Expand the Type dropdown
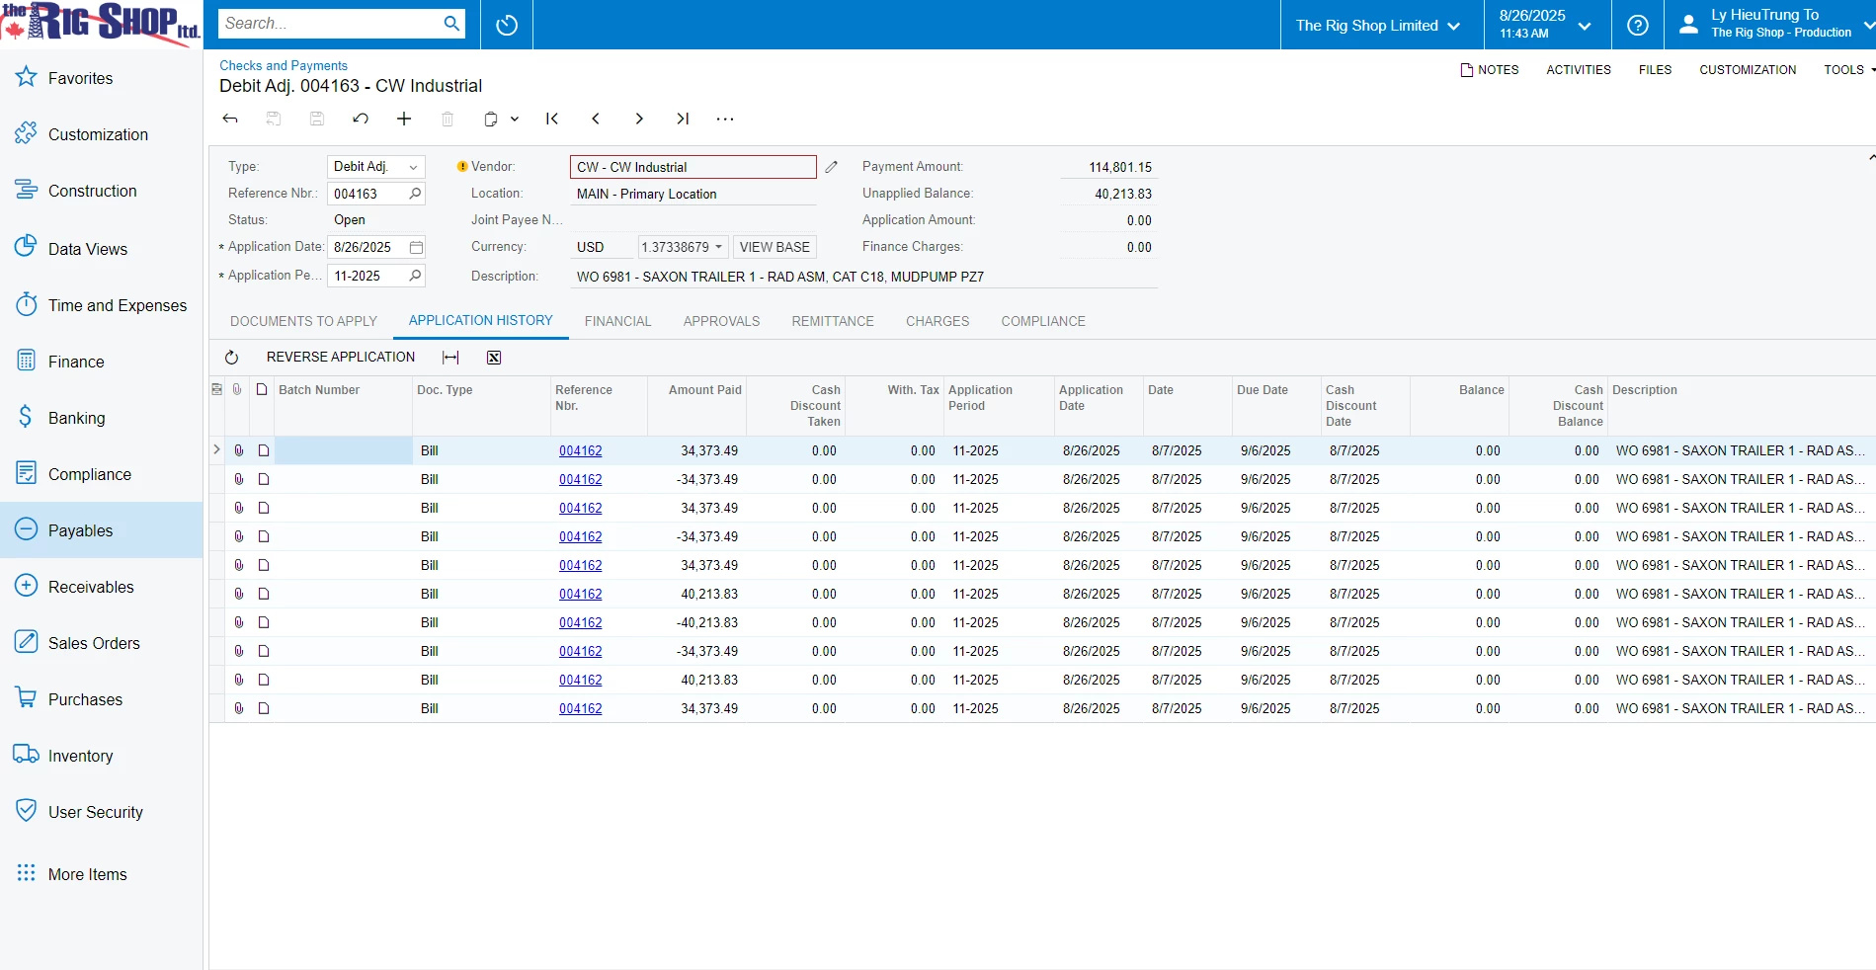The width and height of the screenshot is (1876, 970). [413, 167]
